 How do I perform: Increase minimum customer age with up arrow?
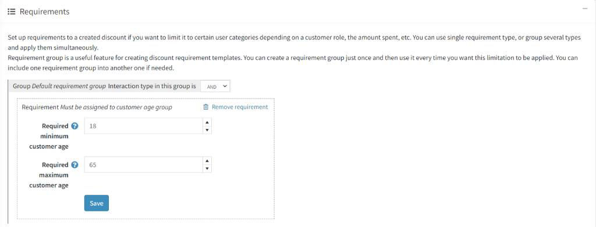tap(207, 122)
